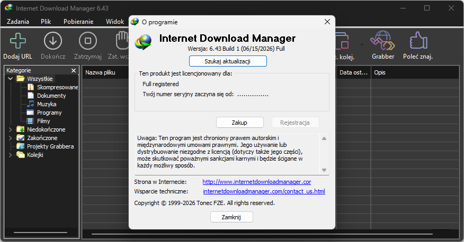Viewport: 464px width, 242px height.
Task: Close the O programie dialog
Action: tap(327, 22)
